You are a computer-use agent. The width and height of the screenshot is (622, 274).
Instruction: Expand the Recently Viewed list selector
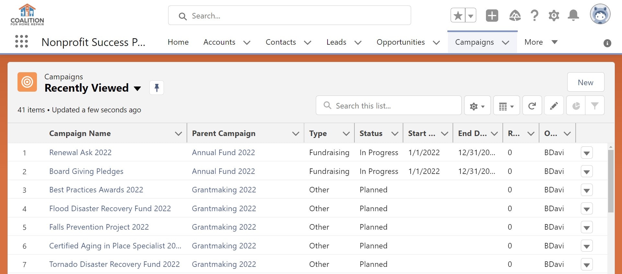(x=137, y=88)
